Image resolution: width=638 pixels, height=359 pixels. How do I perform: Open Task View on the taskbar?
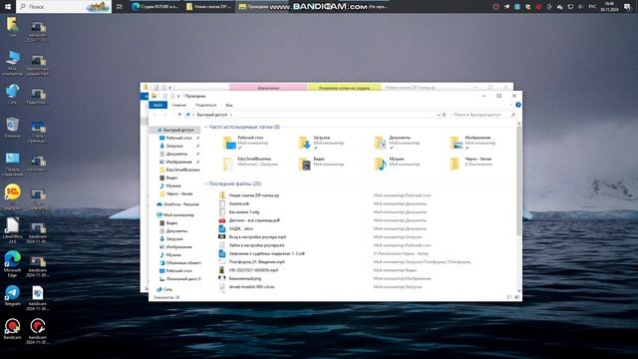click(x=120, y=7)
